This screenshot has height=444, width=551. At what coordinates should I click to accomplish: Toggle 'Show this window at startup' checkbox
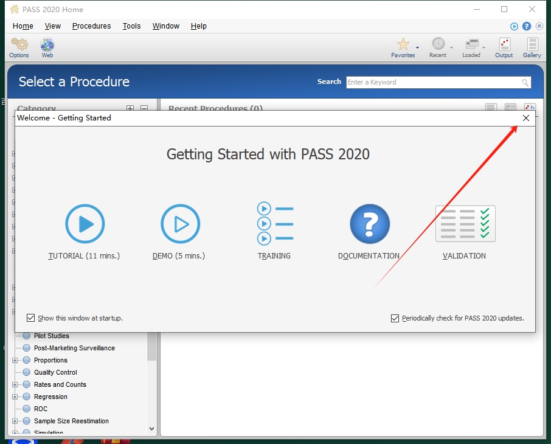tap(31, 318)
